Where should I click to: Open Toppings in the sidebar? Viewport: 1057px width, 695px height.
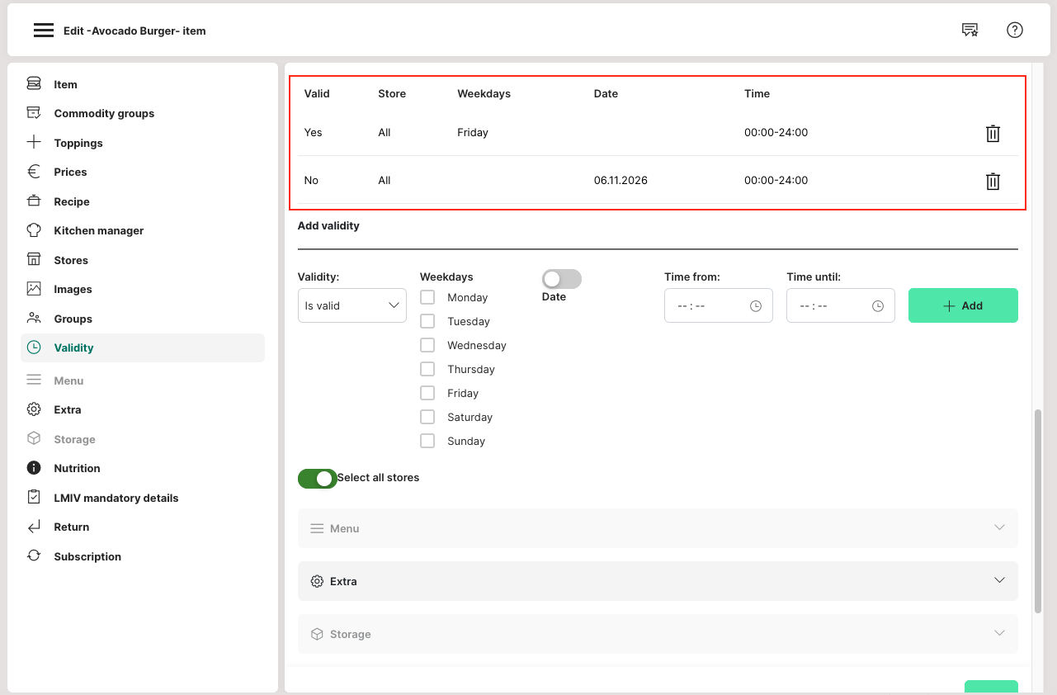(78, 143)
